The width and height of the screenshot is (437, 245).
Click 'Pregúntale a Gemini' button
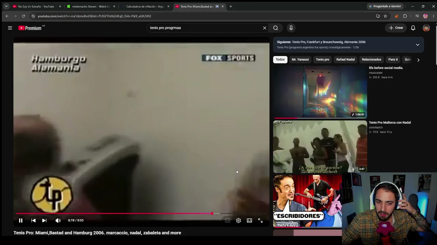385,6
